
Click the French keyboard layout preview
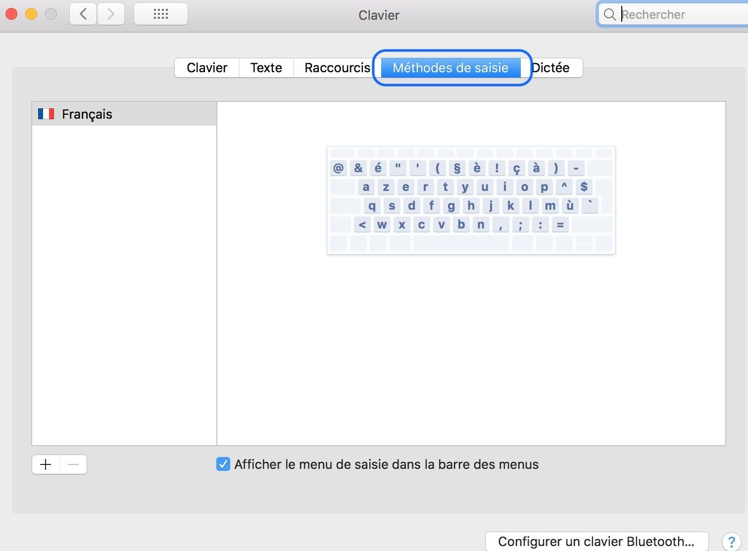pos(471,200)
